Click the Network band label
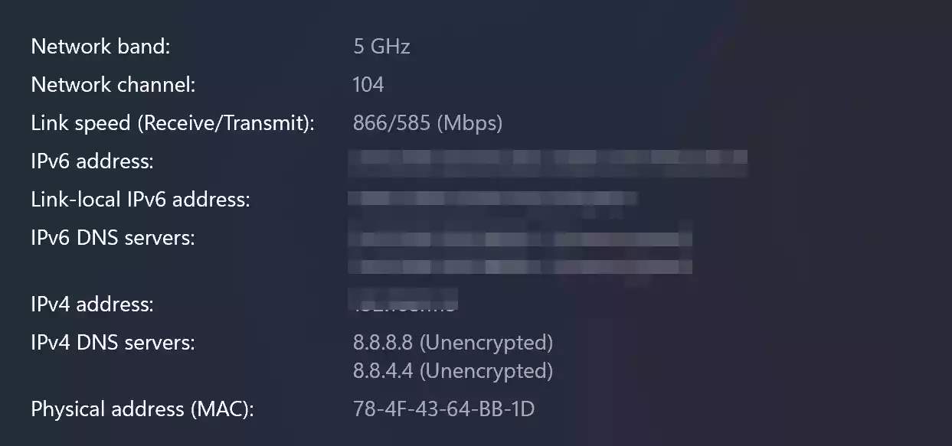Viewport: 952px width, 446px height. pyautogui.click(x=100, y=47)
